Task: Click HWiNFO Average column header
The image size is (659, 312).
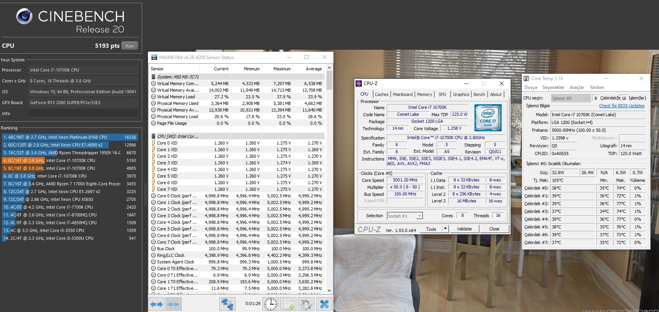Action: click(x=309, y=69)
